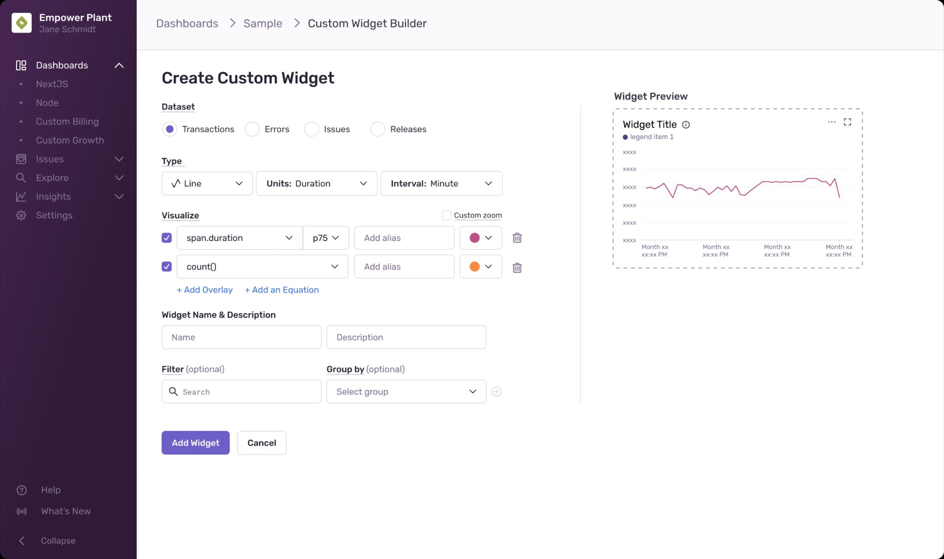Click the Add an Equation link
This screenshot has height=559, width=944.
(282, 290)
